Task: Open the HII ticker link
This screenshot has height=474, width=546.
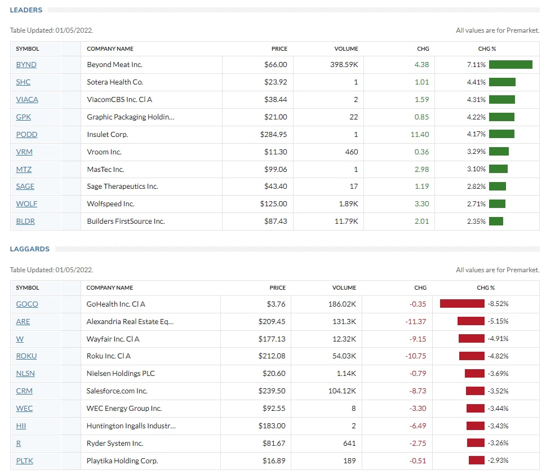Action: (21, 426)
